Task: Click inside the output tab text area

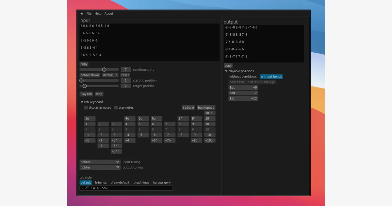Action: tap(264, 43)
